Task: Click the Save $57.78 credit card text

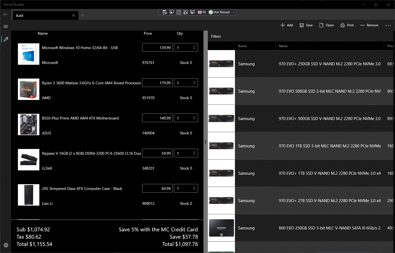Action: 184,237
